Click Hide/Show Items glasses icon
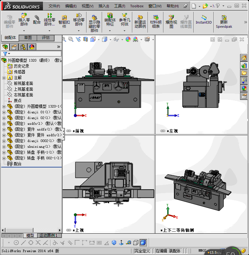 pos(116,39)
